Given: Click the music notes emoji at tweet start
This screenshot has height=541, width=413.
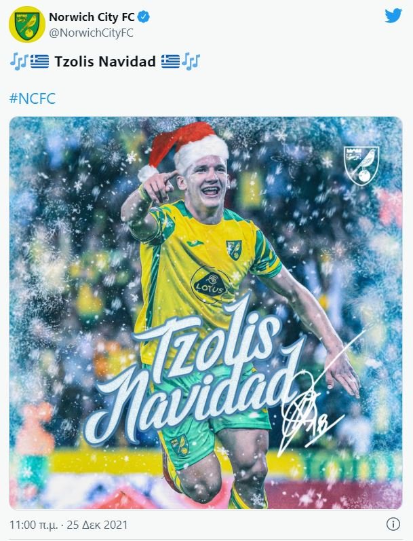Looking at the screenshot, I should (x=18, y=61).
